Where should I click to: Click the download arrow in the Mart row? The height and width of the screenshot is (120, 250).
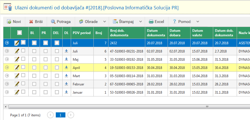67,76
